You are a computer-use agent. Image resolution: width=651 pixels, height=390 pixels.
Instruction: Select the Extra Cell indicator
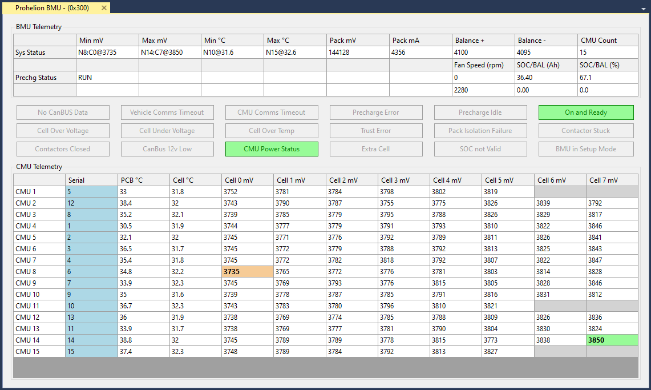(376, 149)
